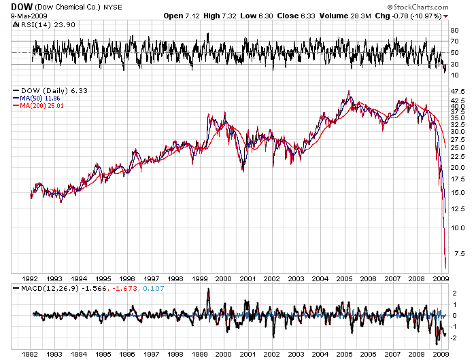Image resolution: width=476 pixels, height=360 pixels.
Task: Click the 22.5 price axis label
Action: click(458, 156)
